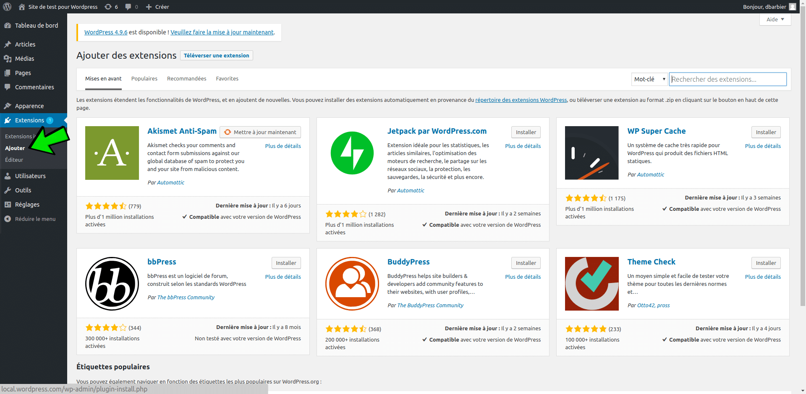Open the Jetpack green lightning logo
This screenshot has width=806, height=394.
(x=352, y=153)
